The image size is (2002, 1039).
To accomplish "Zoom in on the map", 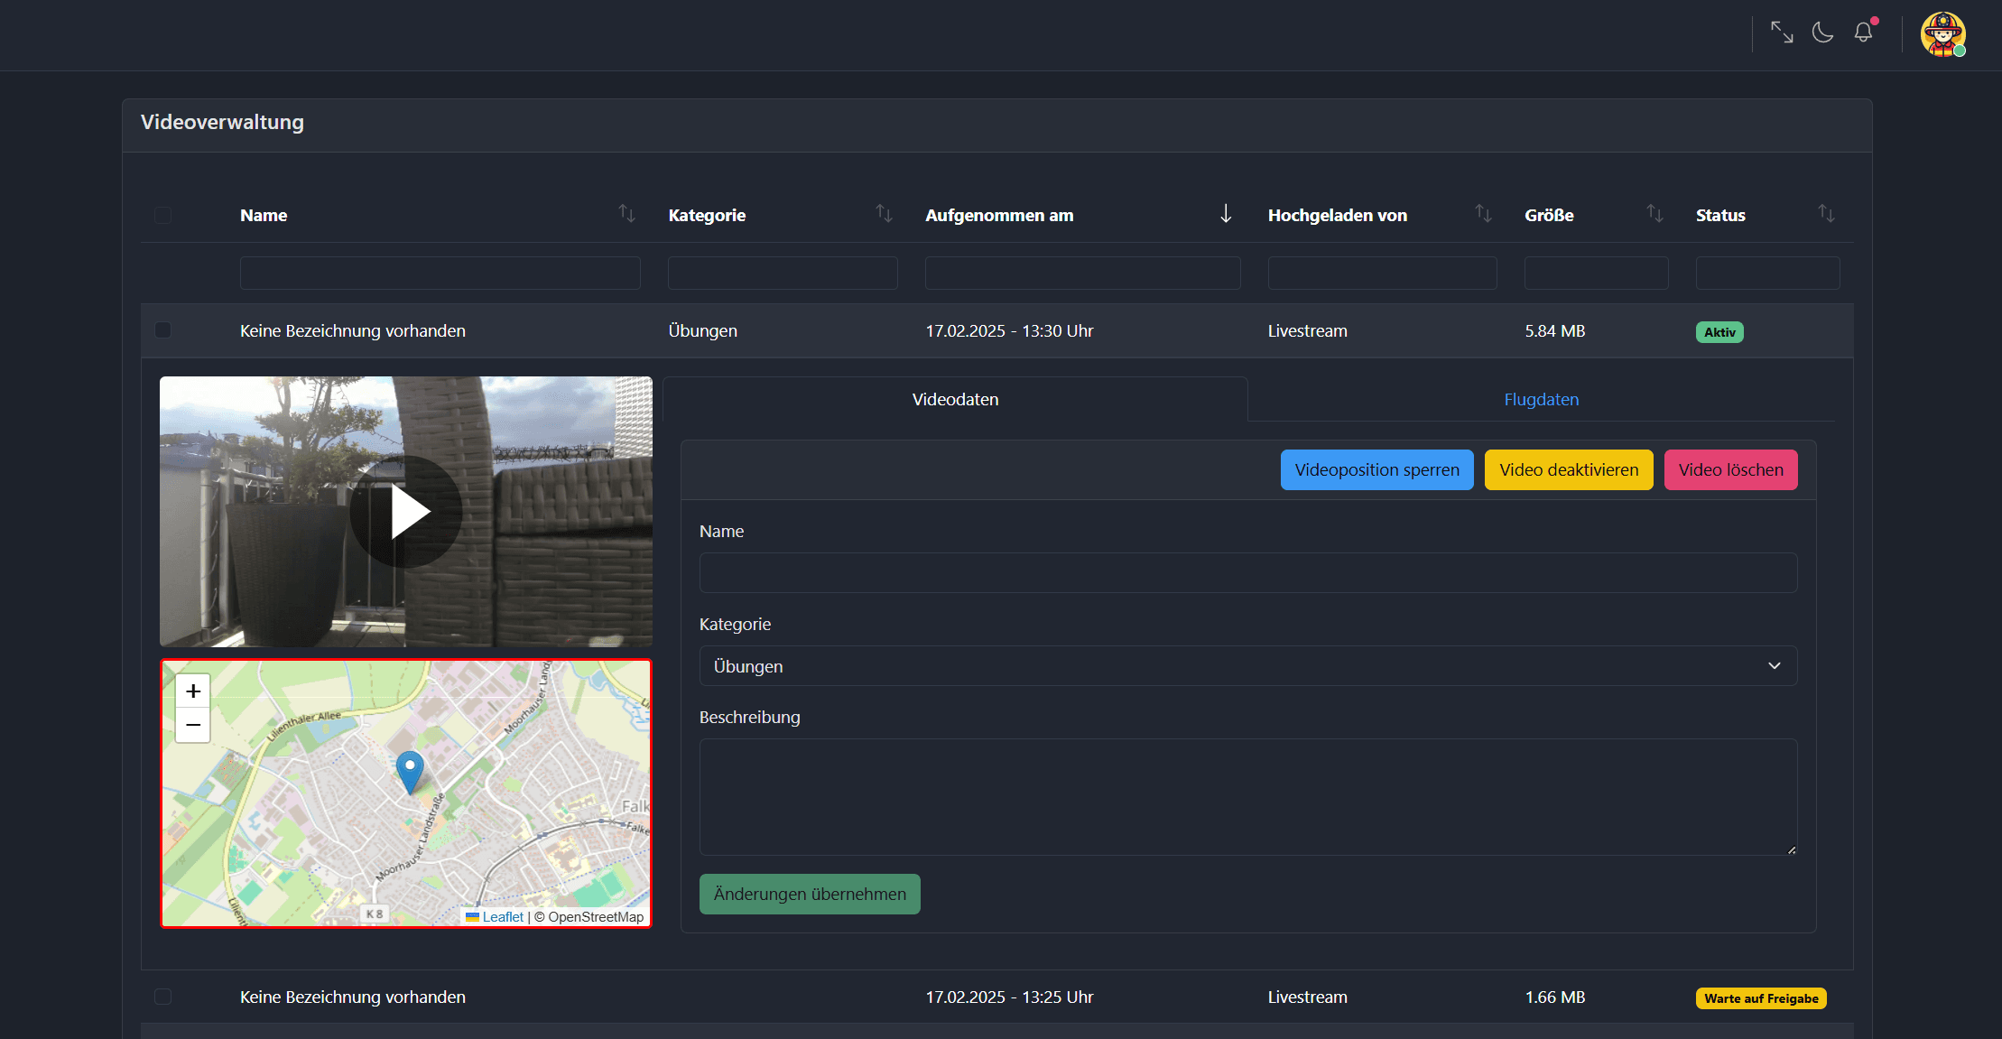I will (x=193, y=691).
